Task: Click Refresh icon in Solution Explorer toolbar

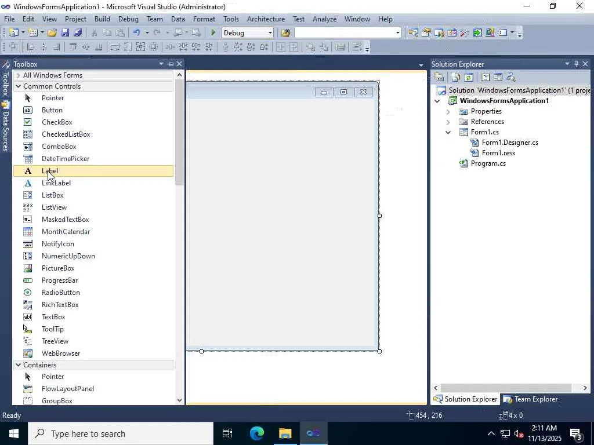Action: pyautogui.click(x=469, y=78)
